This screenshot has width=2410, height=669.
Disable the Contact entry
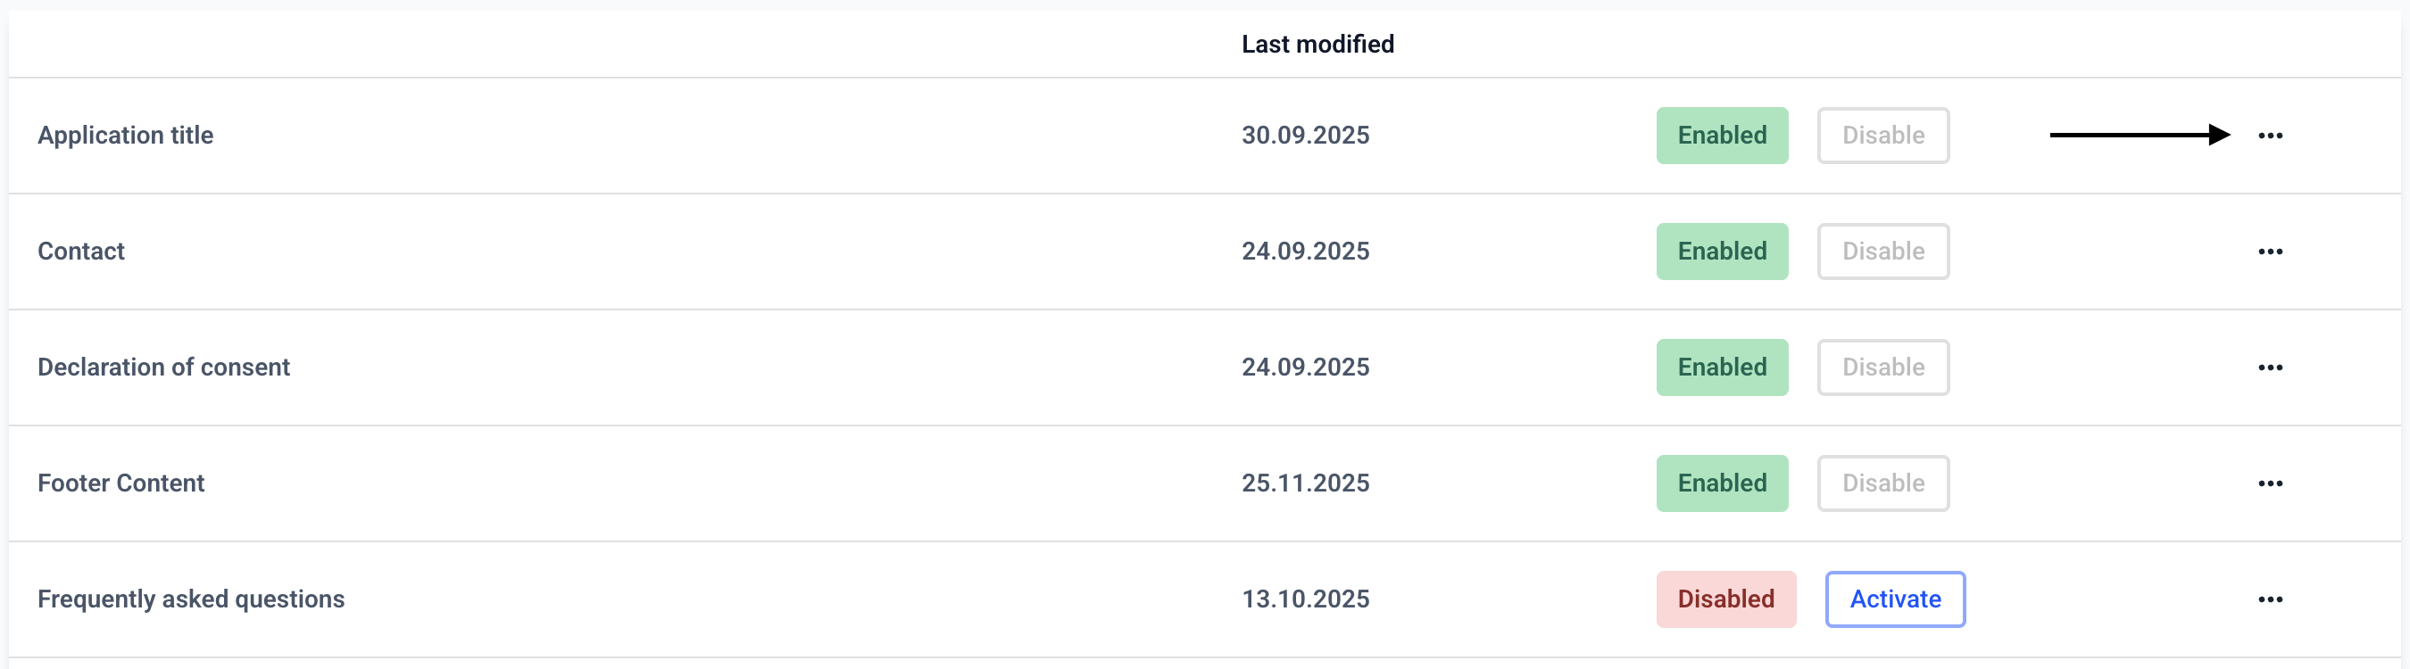[1882, 252]
